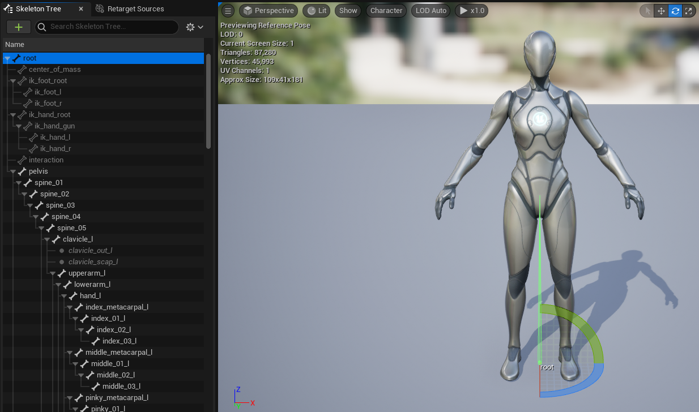Collapse the spine_01 bone node
This screenshot has height=412, width=699.
[18, 183]
